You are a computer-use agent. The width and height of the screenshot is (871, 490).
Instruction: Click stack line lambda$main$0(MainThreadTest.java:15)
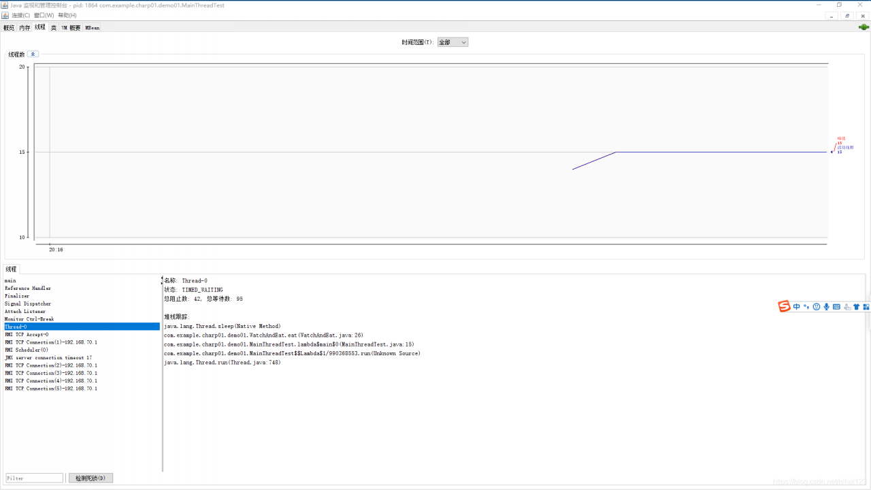tap(289, 344)
